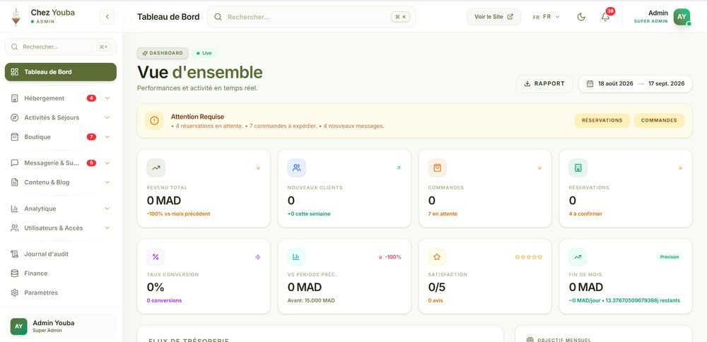Screen dimensions: 707x342
Task: Click the Analytique bar chart icon
Action: [x=14, y=208]
